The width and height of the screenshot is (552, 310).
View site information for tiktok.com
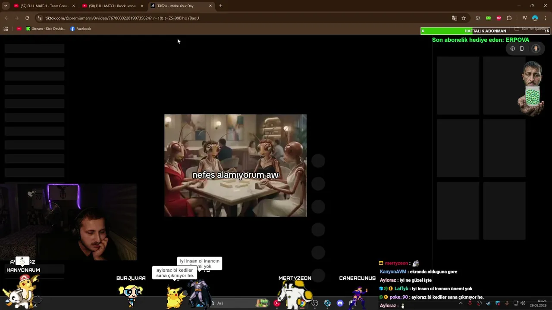pyautogui.click(x=40, y=18)
